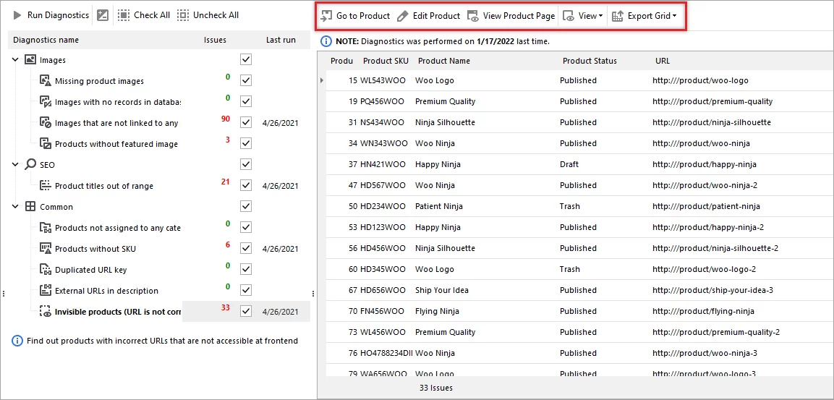The height and width of the screenshot is (400, 834).
Task: Click the Edit Product pencil icon
Action: click(x=402, y=16)
